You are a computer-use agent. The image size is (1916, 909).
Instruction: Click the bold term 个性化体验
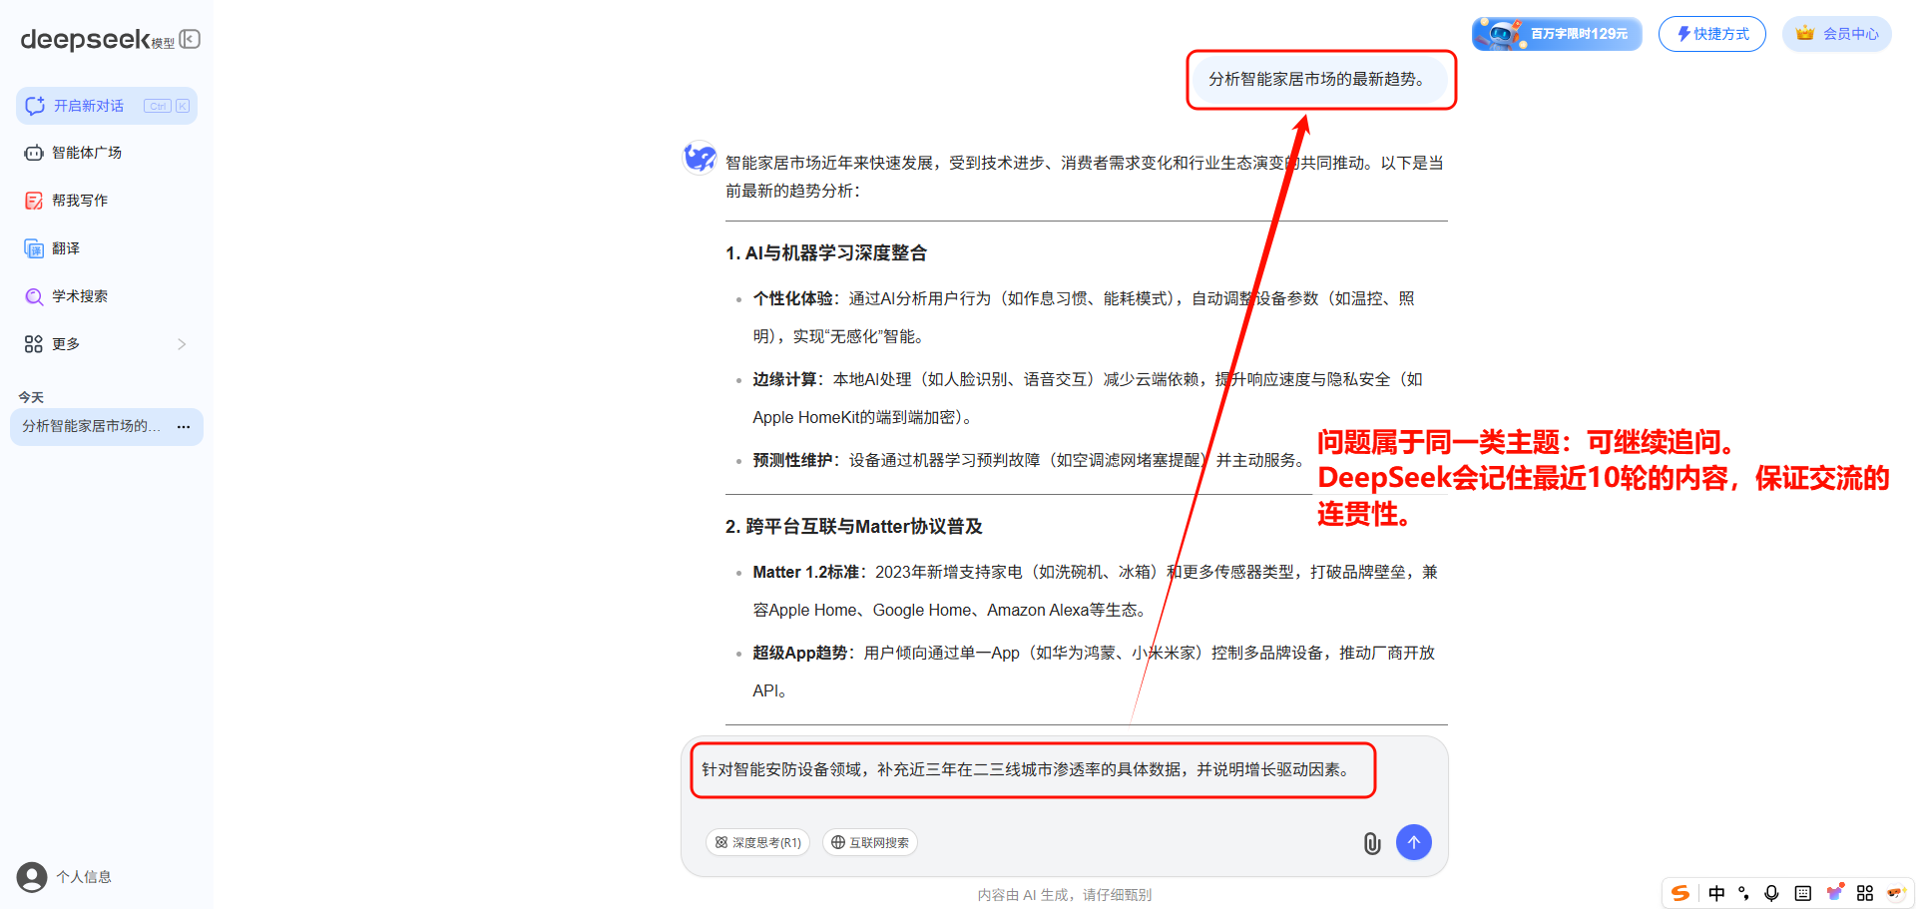[x=792, y=298]
